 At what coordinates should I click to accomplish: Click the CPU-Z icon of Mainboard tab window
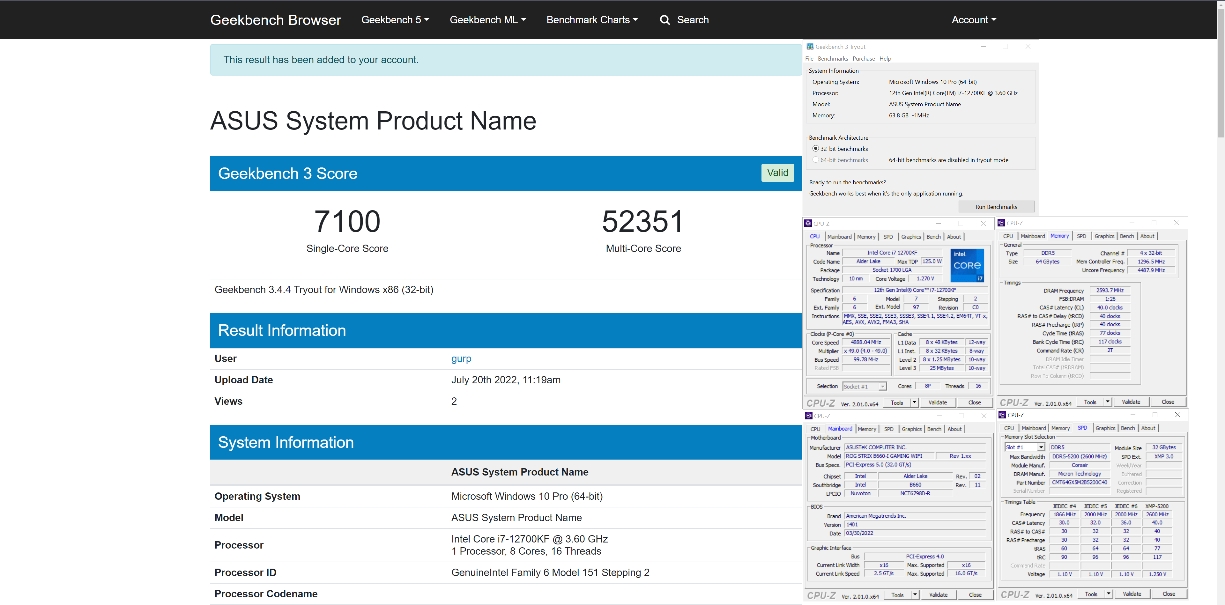tap(808, 416)
